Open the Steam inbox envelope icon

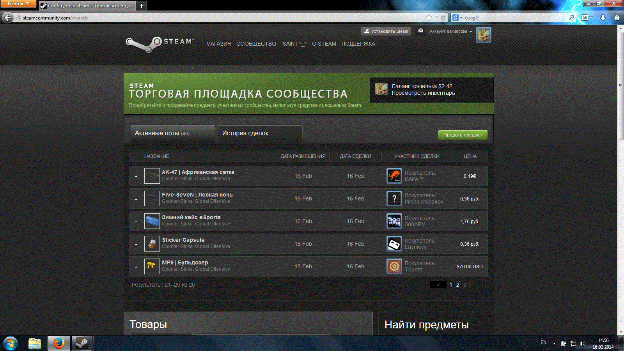(420, 31)
